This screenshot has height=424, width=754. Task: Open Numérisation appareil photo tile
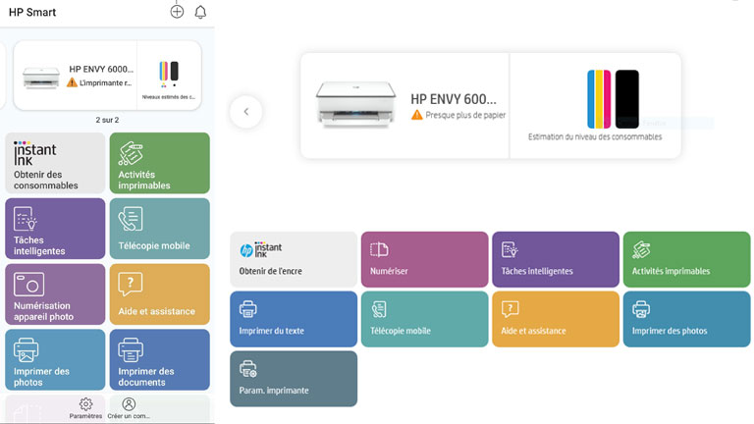(x=55, y=293)
